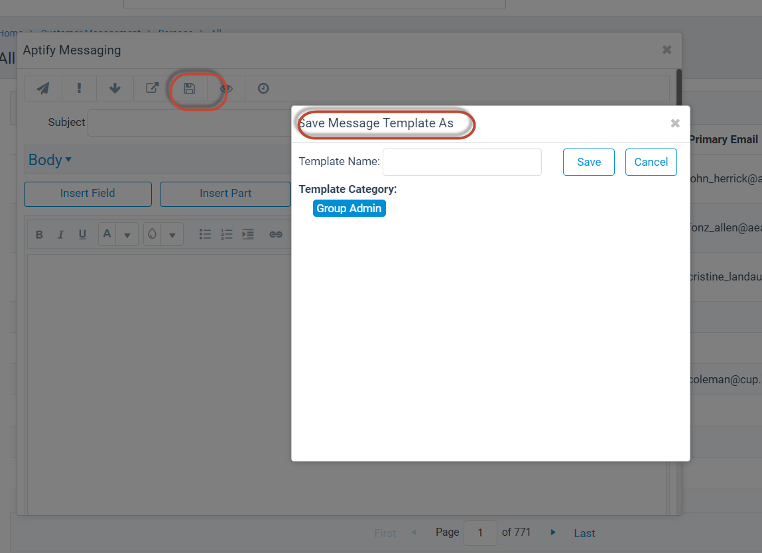Open the font color dropdown arrow
The height and width of the screenshot is (553, 762).
(127, 235)
